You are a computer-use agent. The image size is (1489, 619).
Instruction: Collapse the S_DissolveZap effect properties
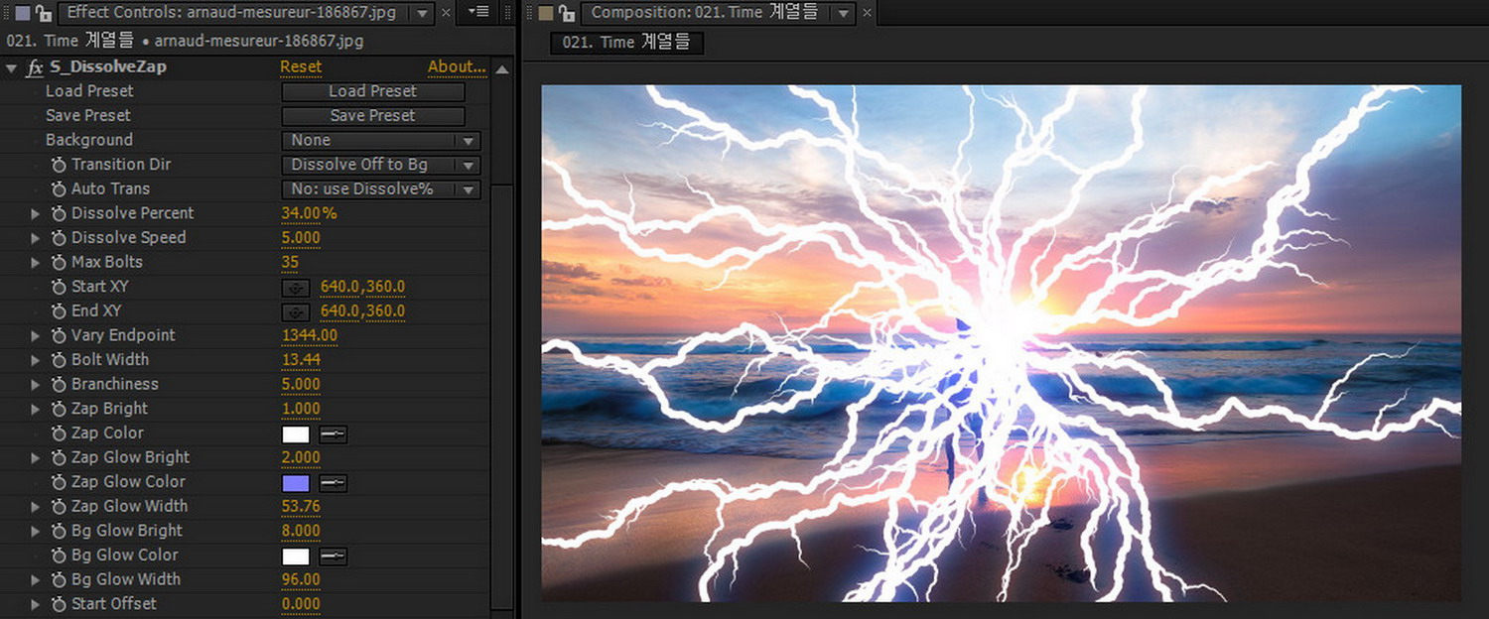[x=12, y=67]
